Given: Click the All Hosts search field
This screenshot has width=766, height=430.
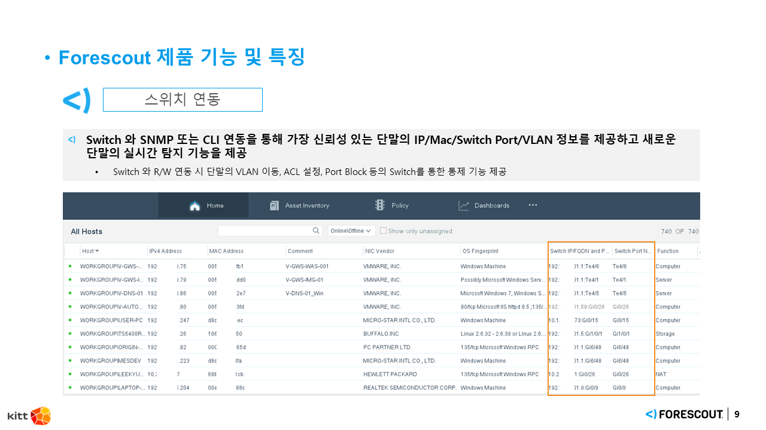Looking at the screenshot, I should pyautogui.click(x=265, y=231).
